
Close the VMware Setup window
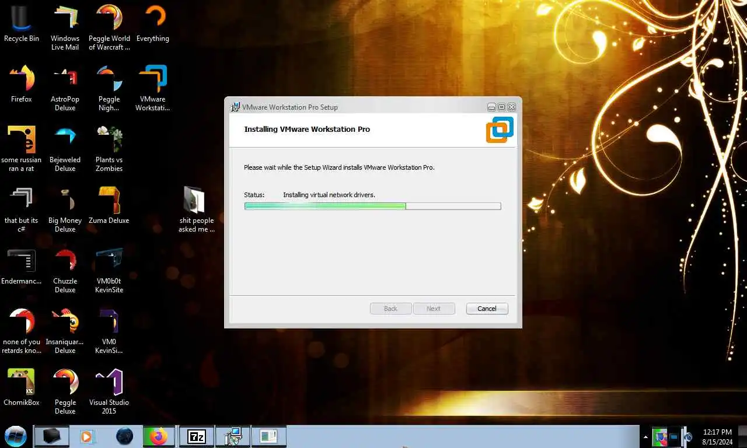click(511, 107)
